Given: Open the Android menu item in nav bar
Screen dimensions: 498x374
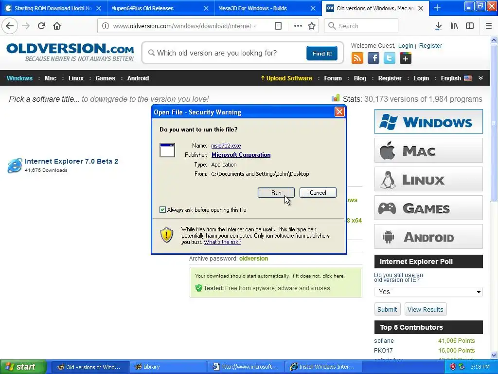Looking at the screenshot, I should 138,78.
